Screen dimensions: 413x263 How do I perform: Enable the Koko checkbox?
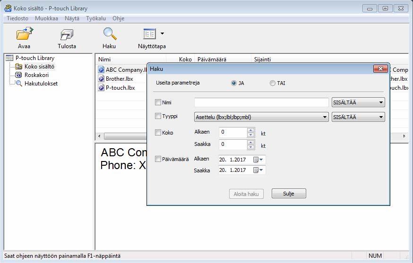(158, 132)
